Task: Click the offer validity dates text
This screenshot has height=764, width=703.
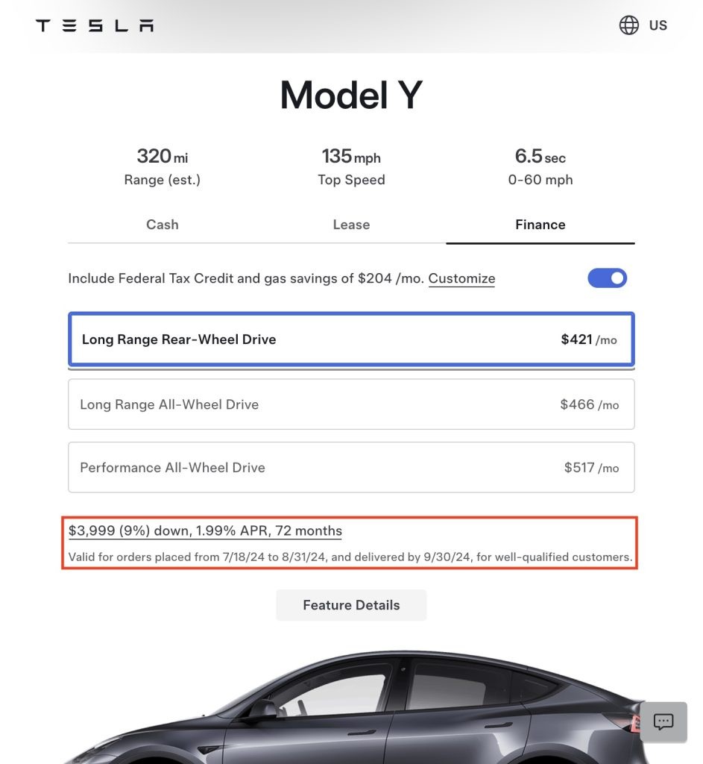Action: pyautogui.click(x=350, y=557)
